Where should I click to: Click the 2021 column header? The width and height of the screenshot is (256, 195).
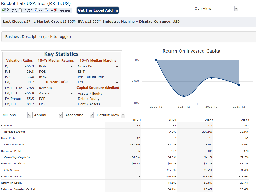(x=173, y=120)
